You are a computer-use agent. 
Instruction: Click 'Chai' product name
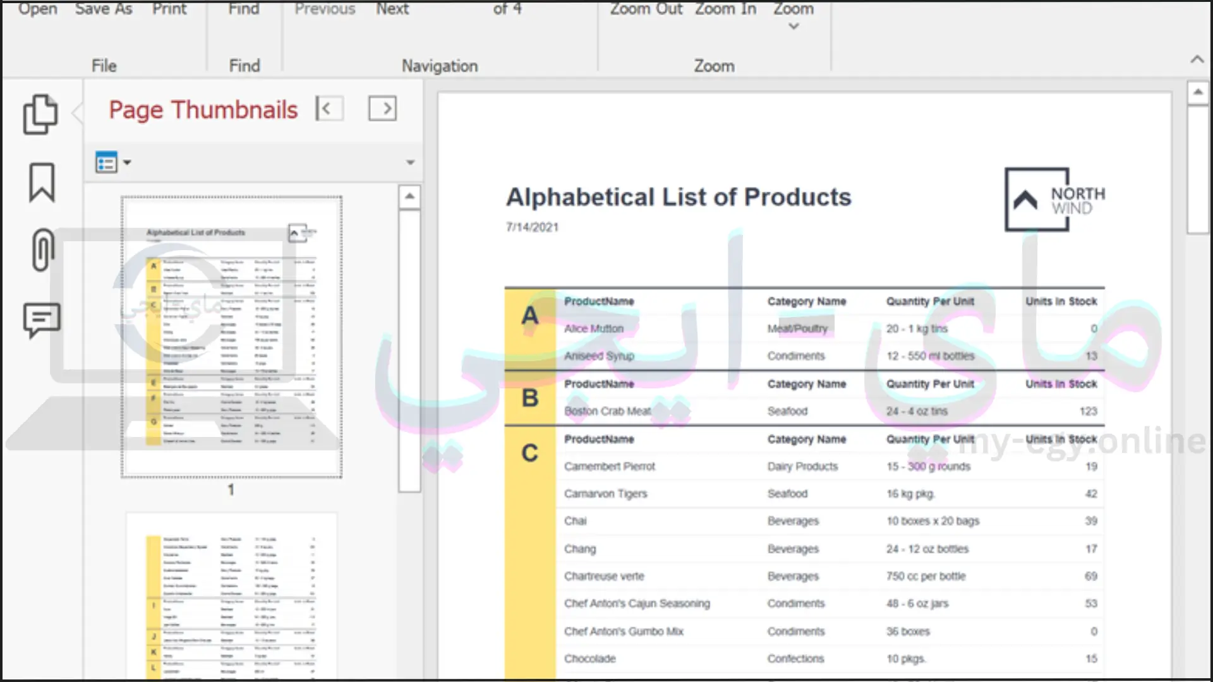[575, 521]
